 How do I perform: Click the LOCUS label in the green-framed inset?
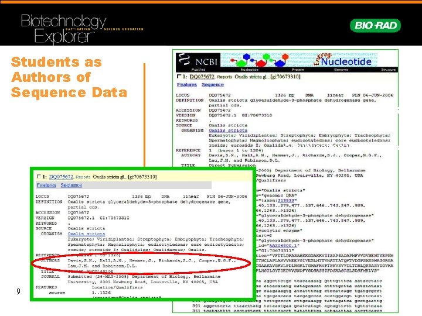pyautogui.click(x=42, y=197)
